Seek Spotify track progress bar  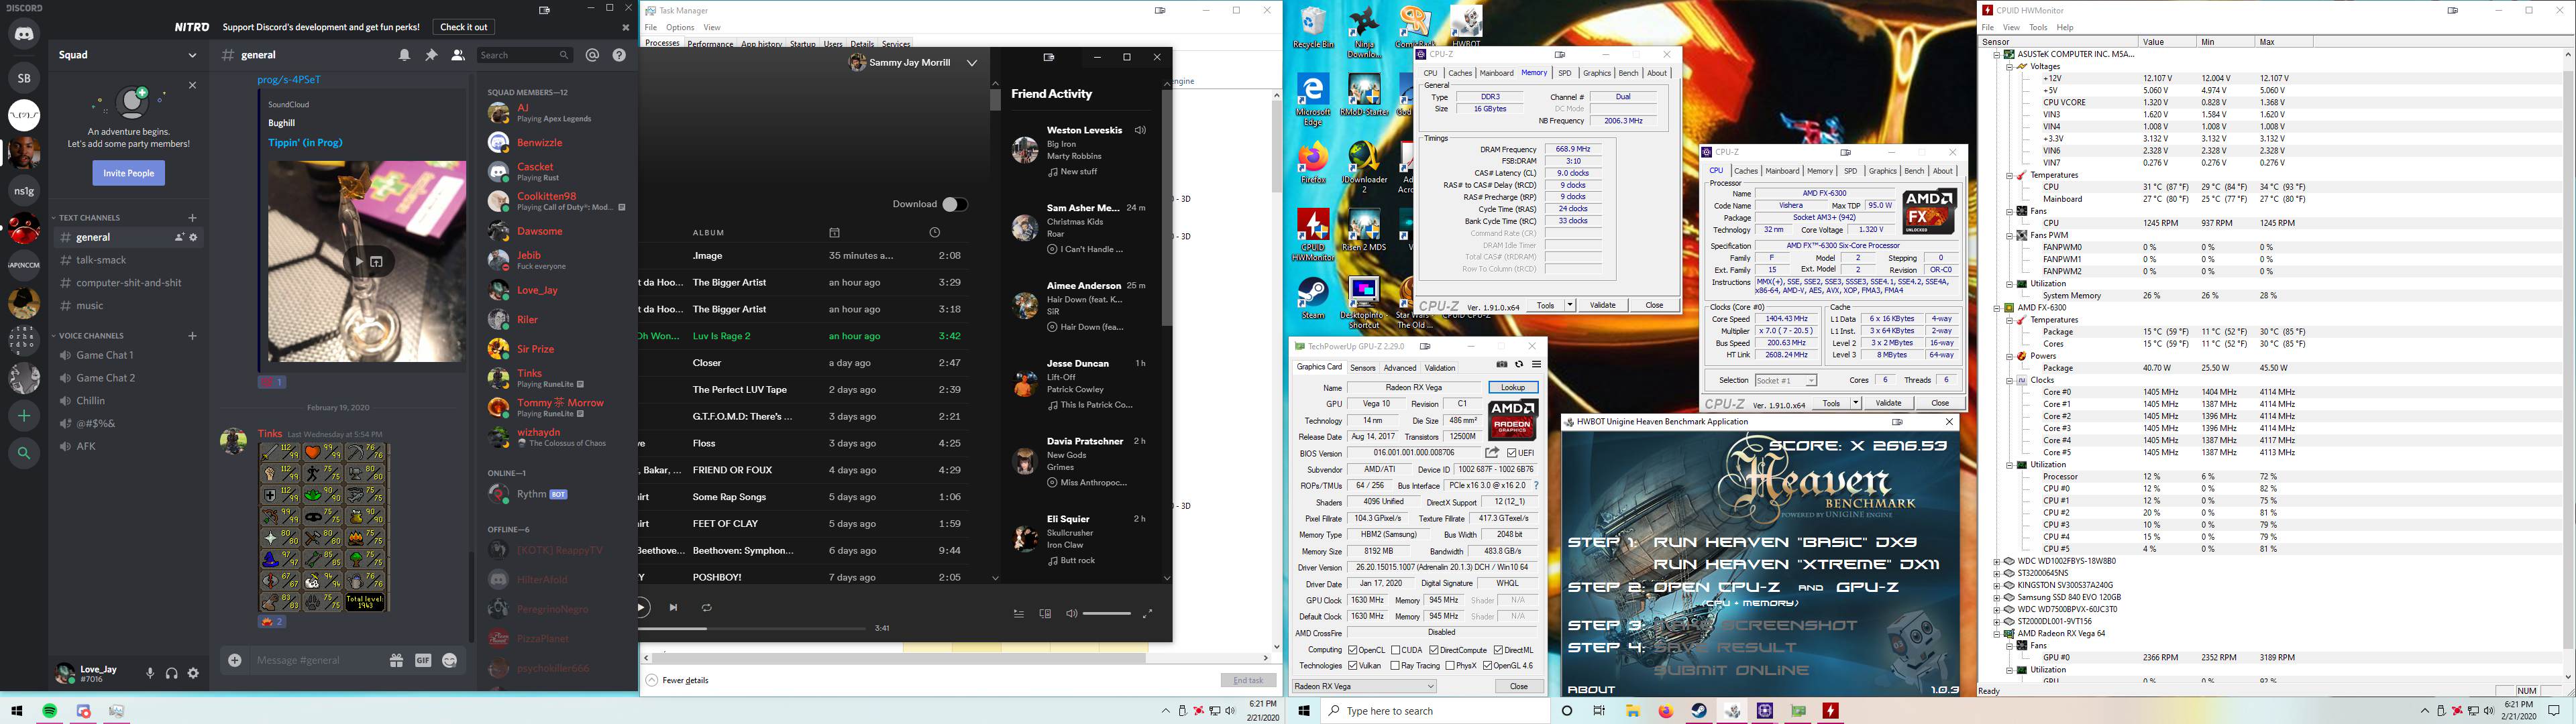click(752, 628)
